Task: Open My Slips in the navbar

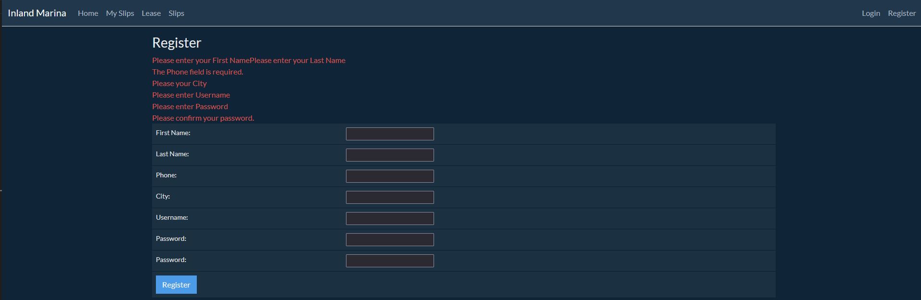Action: click(120, 13)
